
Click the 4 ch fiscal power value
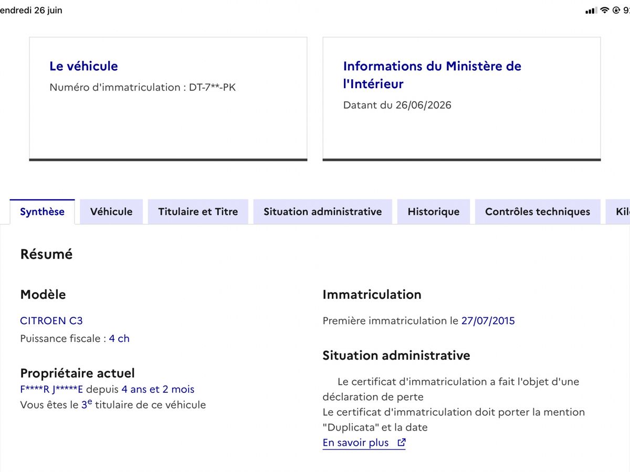coord(119,338)
